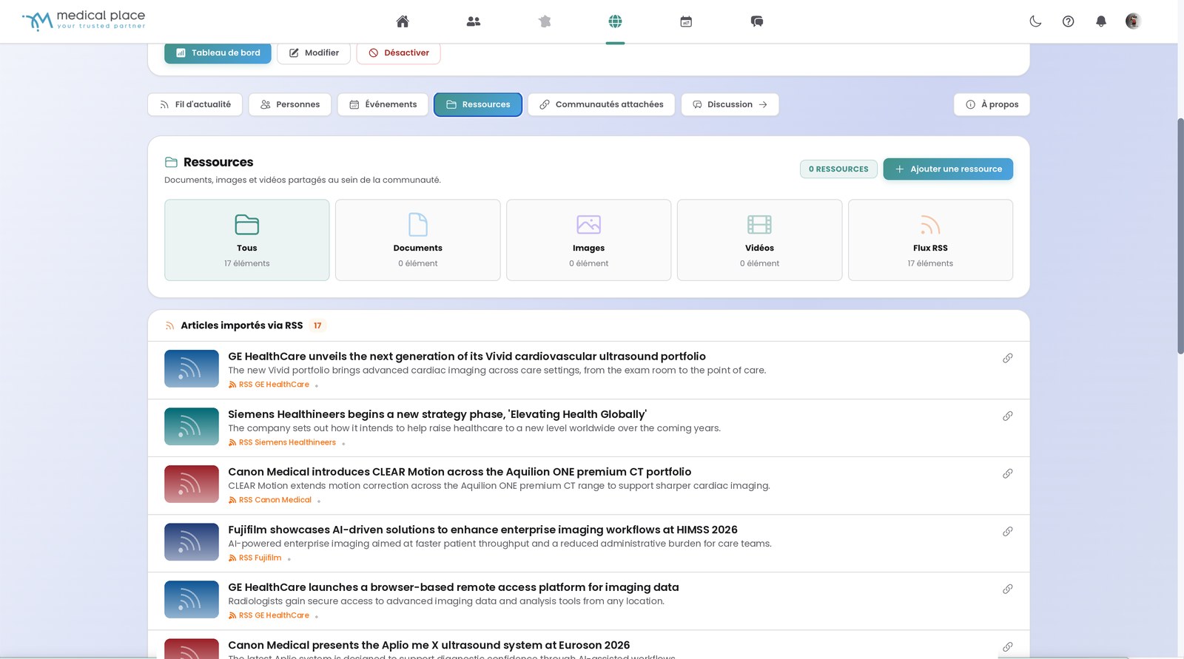Open the chat bubbles icon in top navigation

757,21
